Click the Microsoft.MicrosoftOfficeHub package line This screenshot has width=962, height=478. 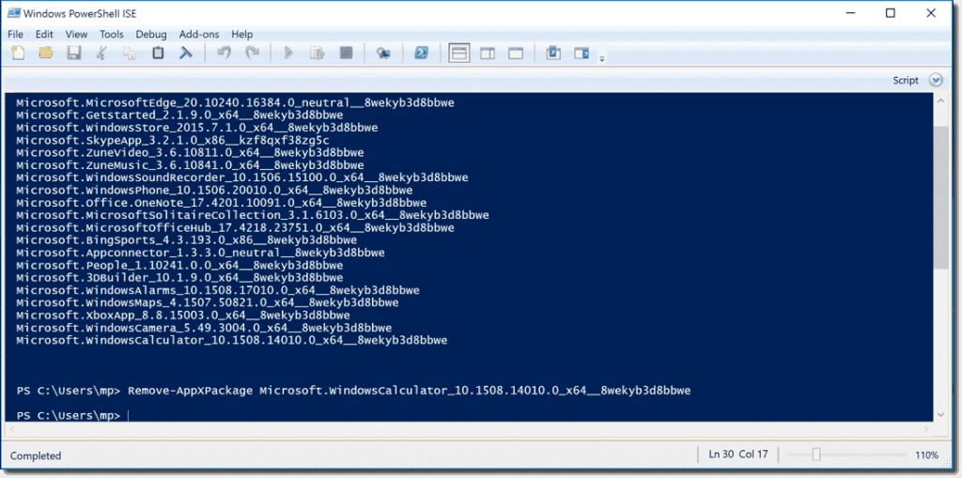coord(235,227)
